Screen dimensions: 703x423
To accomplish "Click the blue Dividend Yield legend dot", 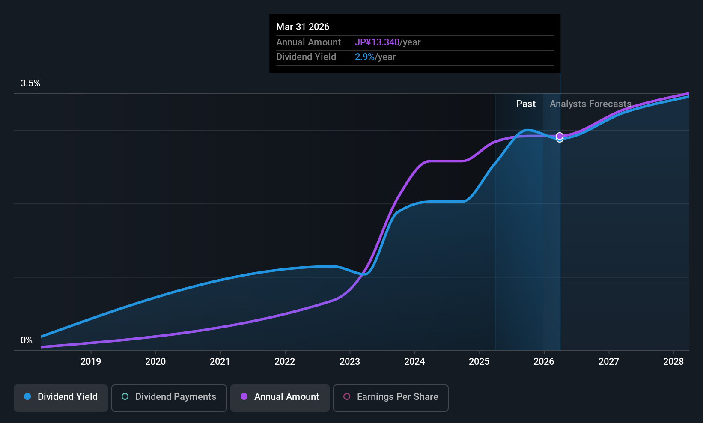I will [27, 397].
